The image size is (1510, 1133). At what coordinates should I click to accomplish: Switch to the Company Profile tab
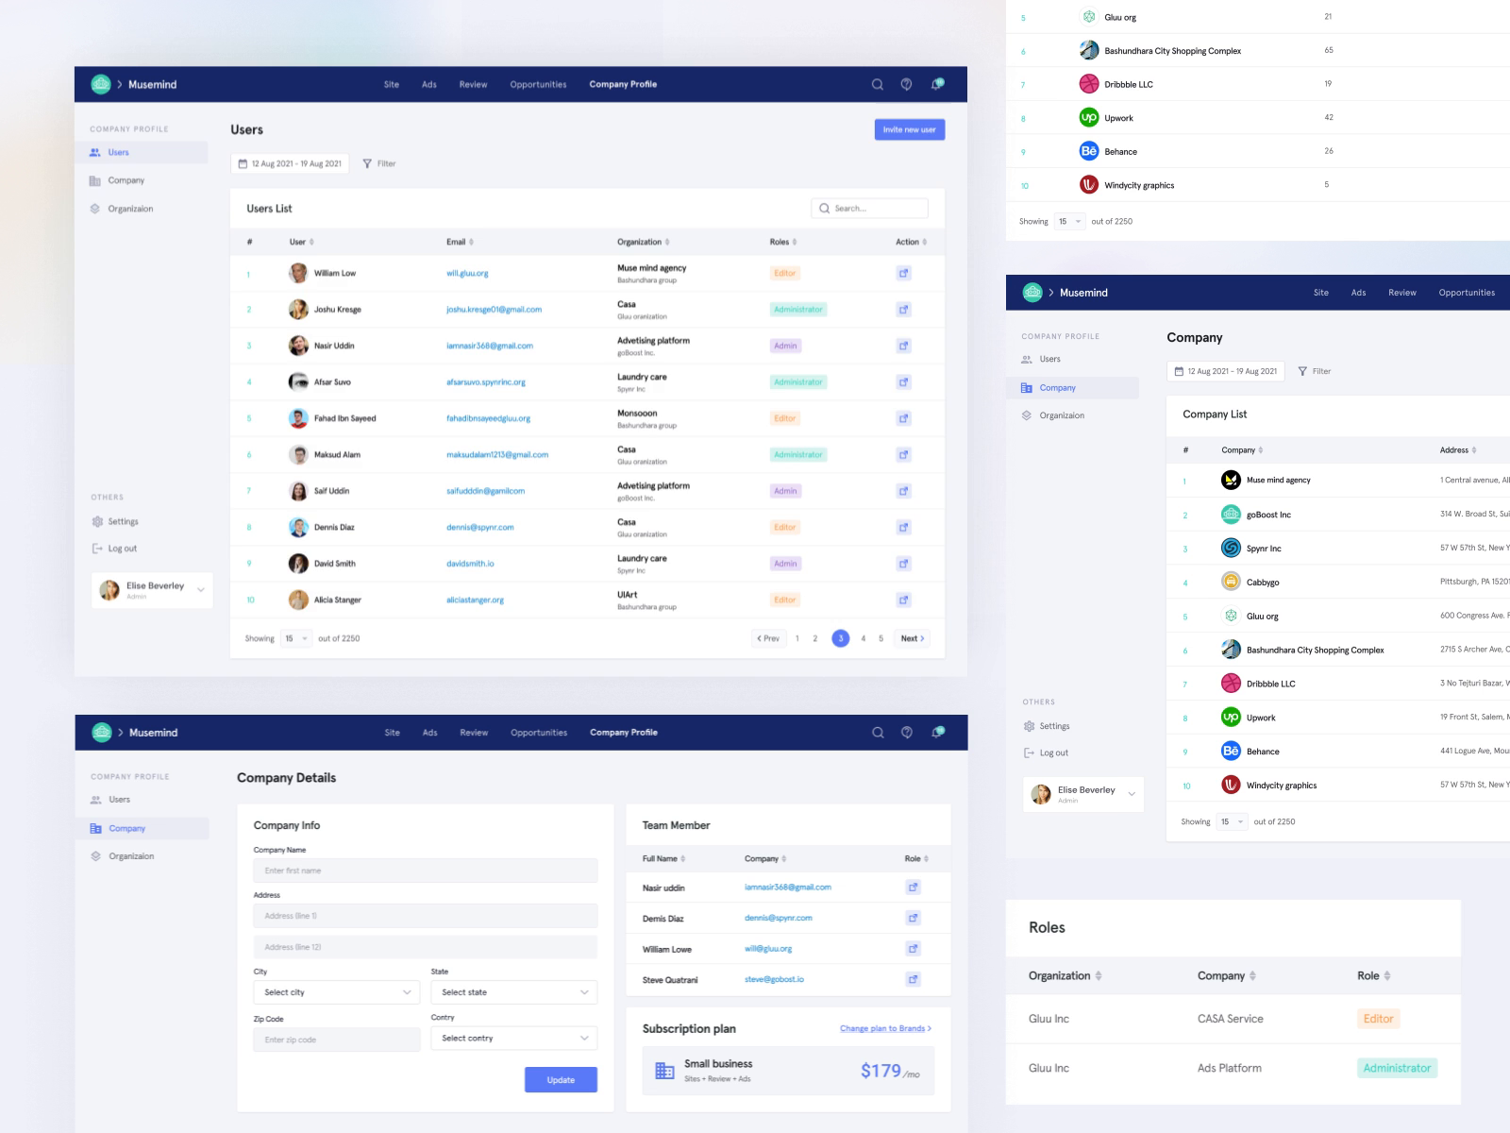click(623, 84)
